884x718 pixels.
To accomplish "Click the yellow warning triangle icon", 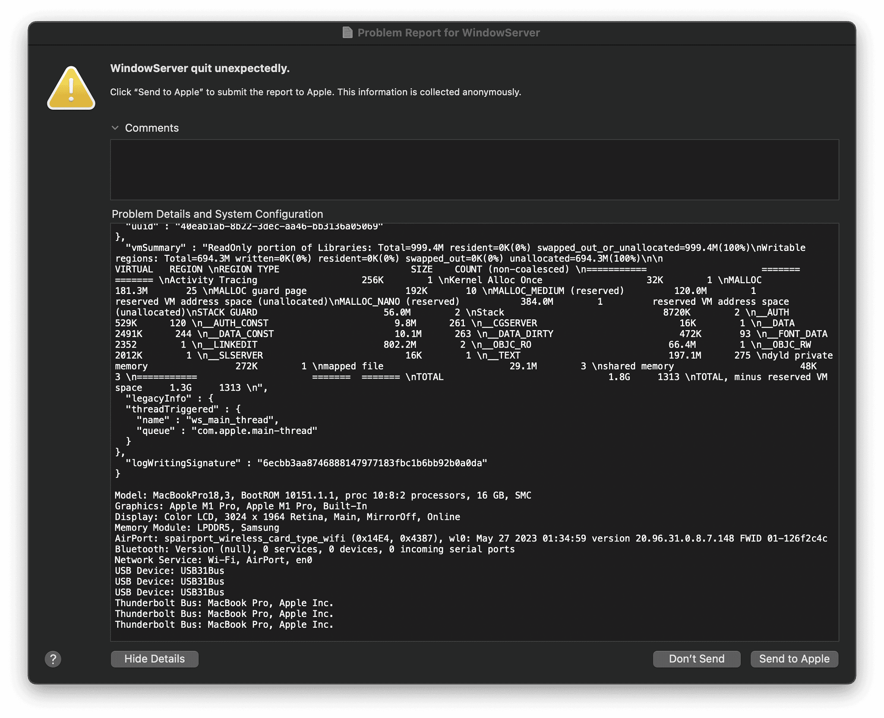I will (71, 88).
